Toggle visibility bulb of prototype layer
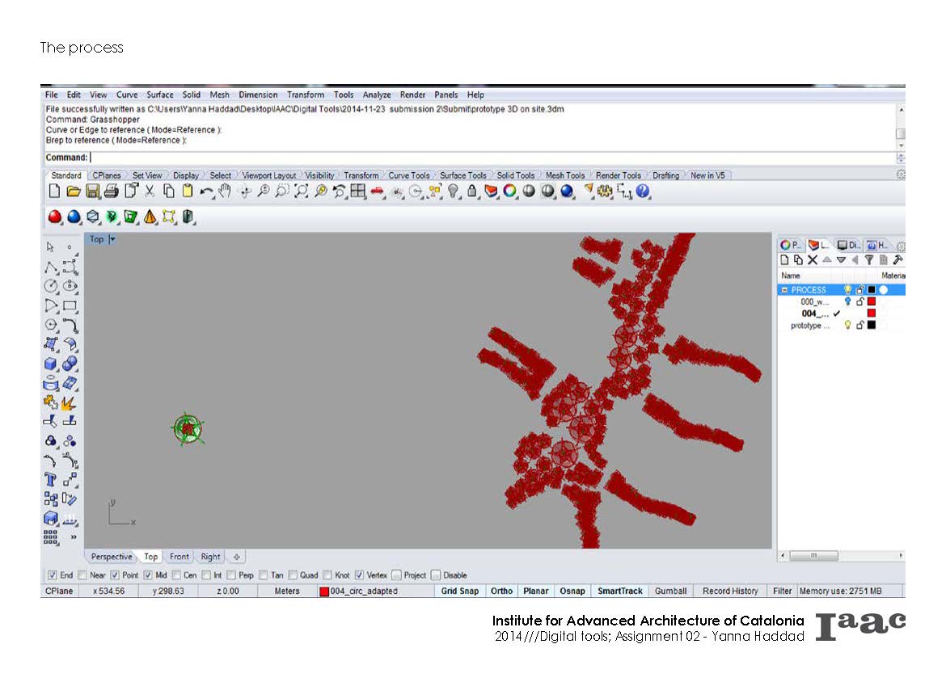This screenshot has width=946, height=682. point(847,326)
